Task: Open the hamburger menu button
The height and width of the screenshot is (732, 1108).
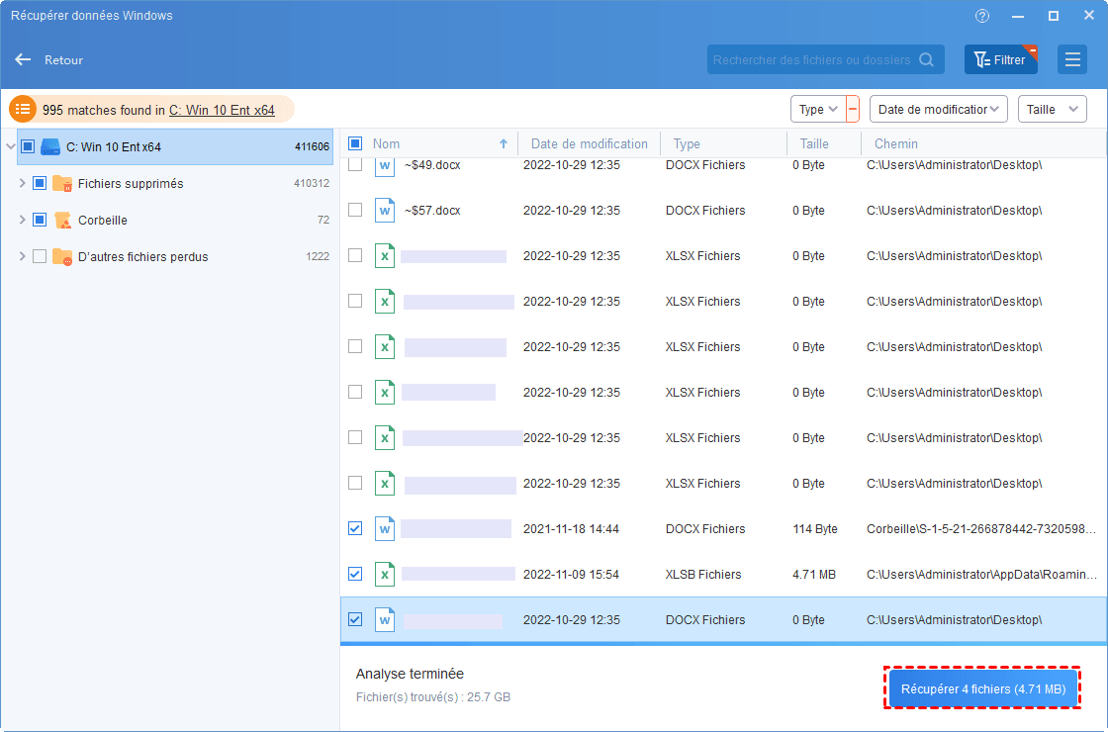Action: coord(1071,59)
